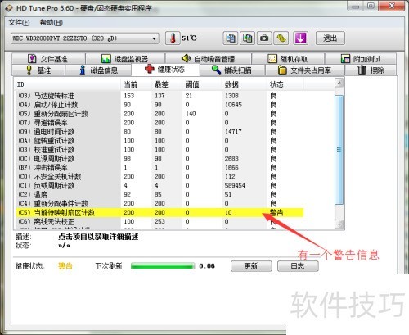
Task: Click the 数据 column header
Action: point(244,84)
